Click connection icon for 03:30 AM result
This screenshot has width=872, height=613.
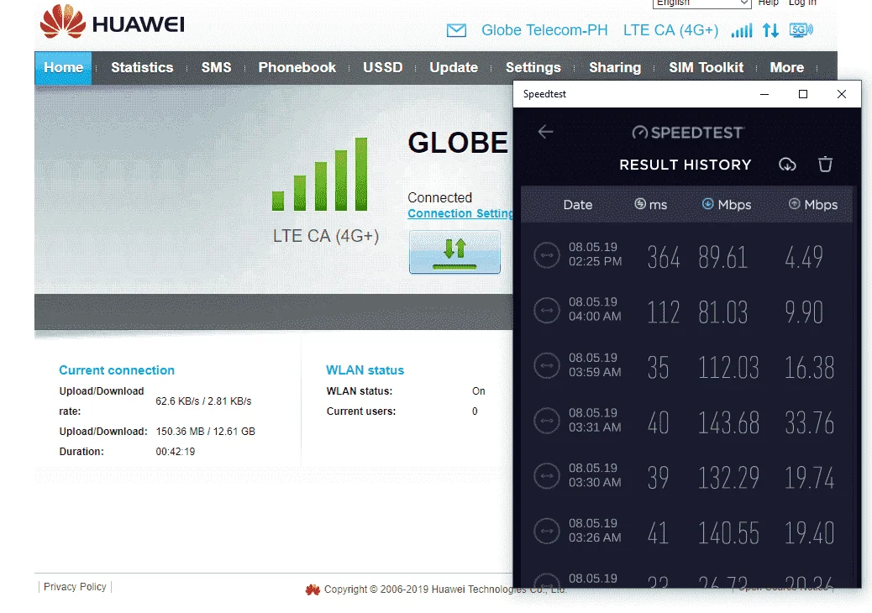coord(547,476)
